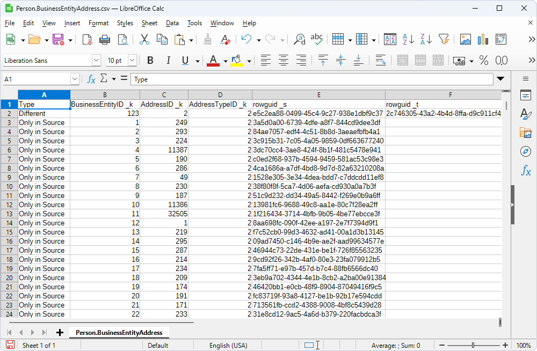
Task: Export directly as PDF
Action: [x=88, y=40]
